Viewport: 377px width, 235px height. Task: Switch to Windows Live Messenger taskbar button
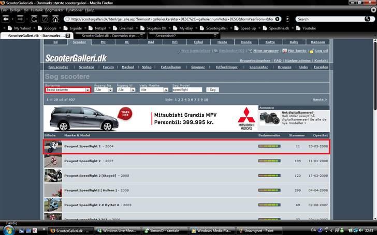tap(118, 230)
